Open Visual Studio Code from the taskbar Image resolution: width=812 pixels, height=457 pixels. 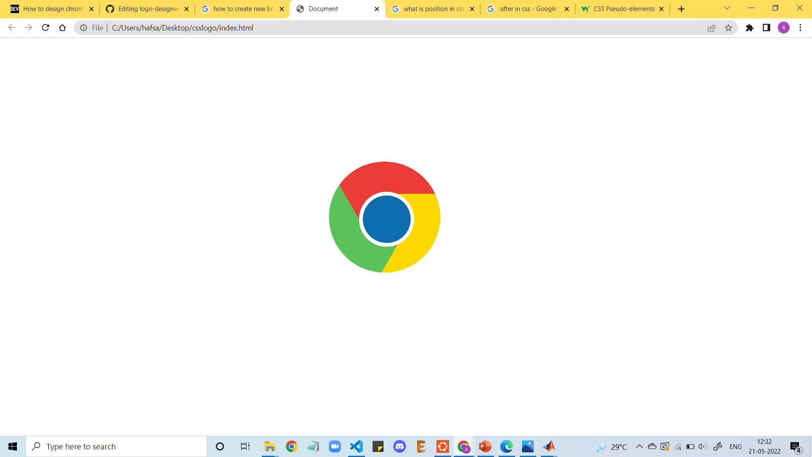point(357,446)
